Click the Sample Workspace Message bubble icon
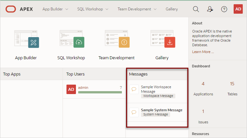 coord(134,89)
